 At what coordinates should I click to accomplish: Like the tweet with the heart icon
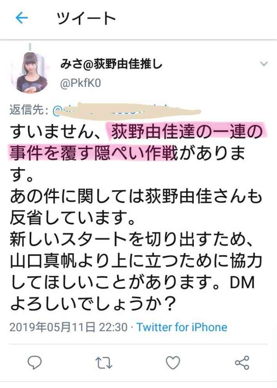coord(173,363)
